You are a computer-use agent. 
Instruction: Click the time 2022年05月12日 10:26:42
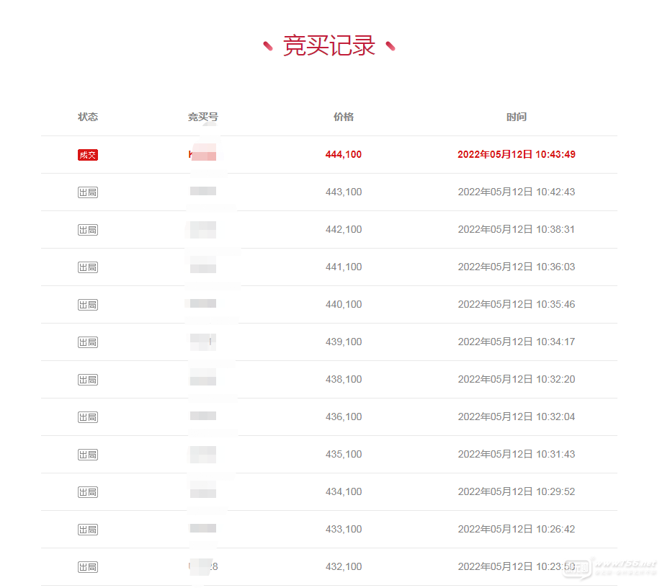coord(517,529)
